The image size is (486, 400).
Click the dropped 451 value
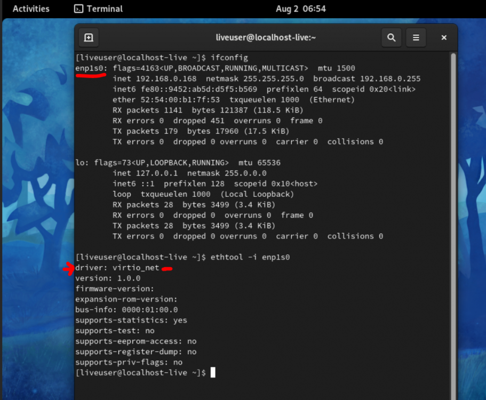tap(198, 121)
